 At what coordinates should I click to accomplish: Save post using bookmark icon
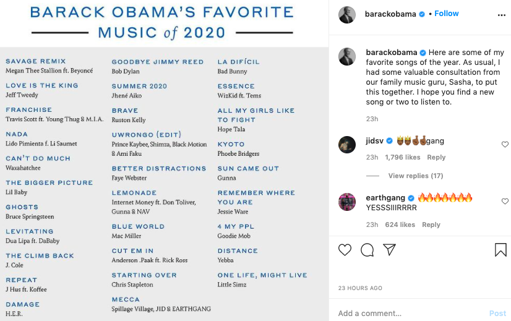point(500,250)
